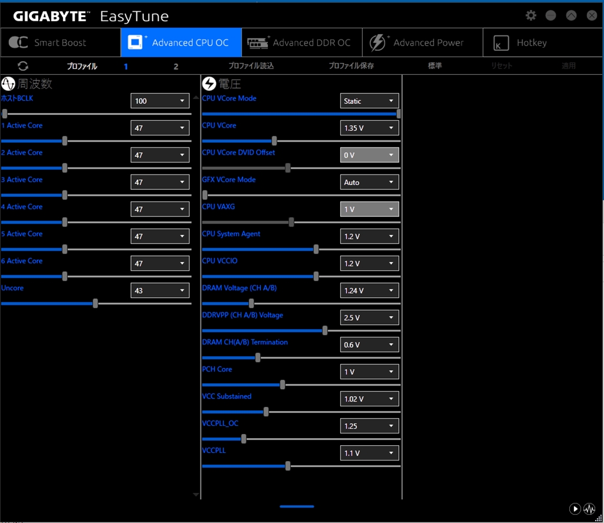Open the VCCPLL_OC 1.25 dropdown

pyautogui.click(x=369, y=426)
